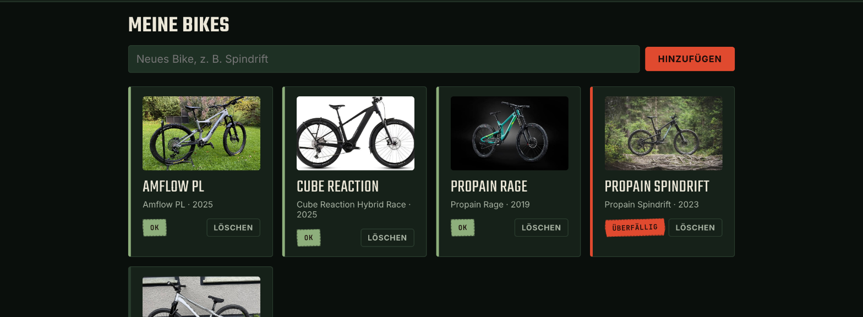Select the Propain Spindrift card title
Screen dimensions: 863x317
click(x=657, y=187)
